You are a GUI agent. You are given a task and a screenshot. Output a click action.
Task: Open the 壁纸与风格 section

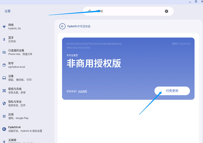pyautogui.click(x=26, y=91)
